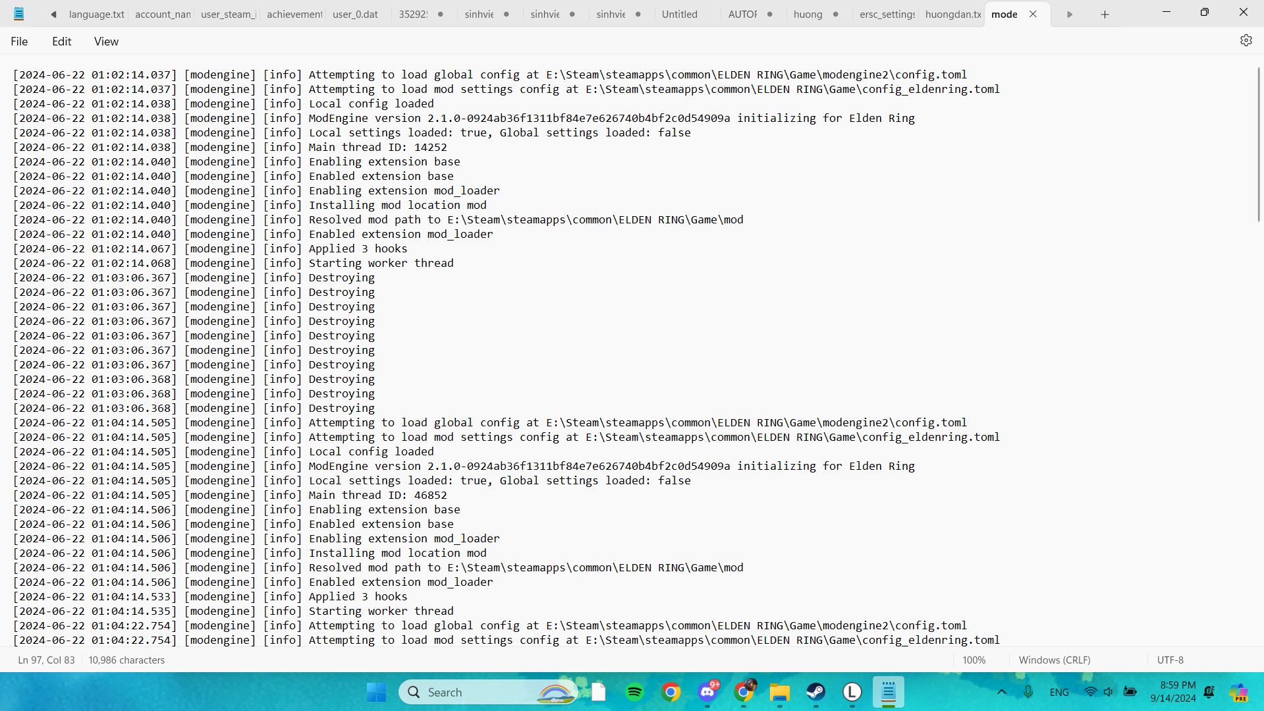Image resolution: width=1264 pixels, height=711 pixels.
Task: Open Discord from the taskbar
Action: (708, 692)
